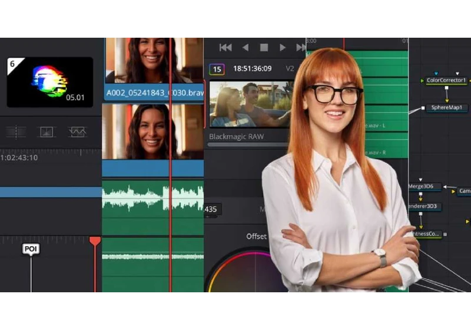Click the .wav - L audio track
471x330 pixels.
tap(387, 120)
